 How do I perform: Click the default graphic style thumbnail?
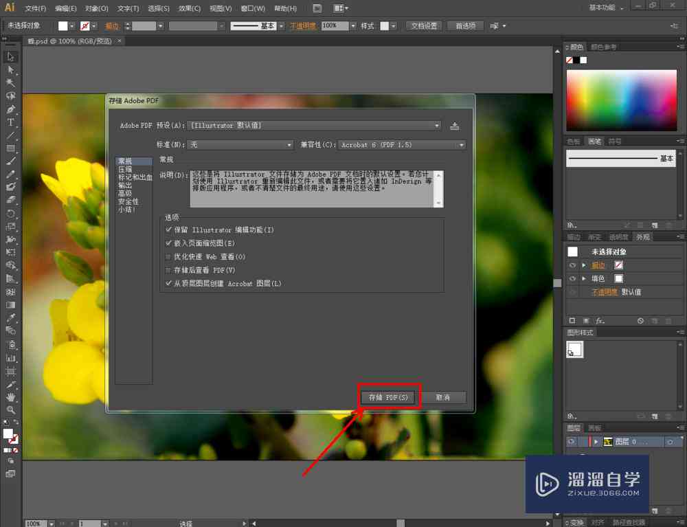pos(574,350)
